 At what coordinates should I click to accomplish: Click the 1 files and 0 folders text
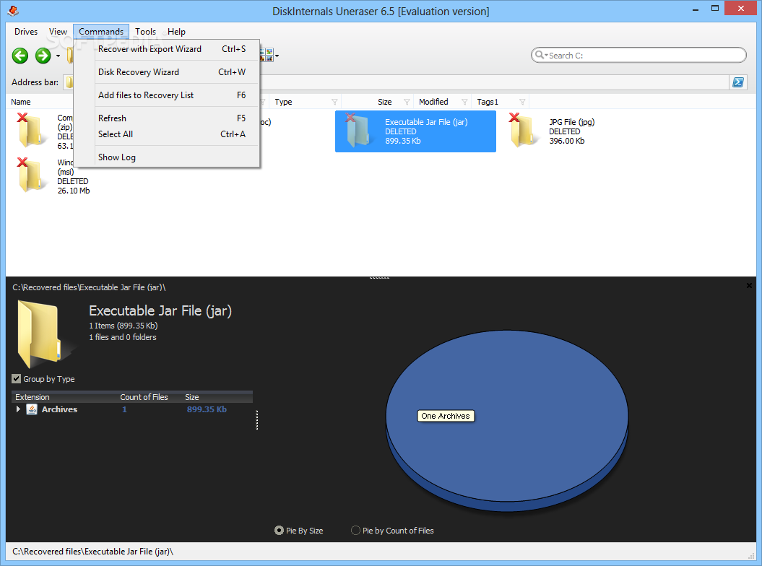click(123, 337)
